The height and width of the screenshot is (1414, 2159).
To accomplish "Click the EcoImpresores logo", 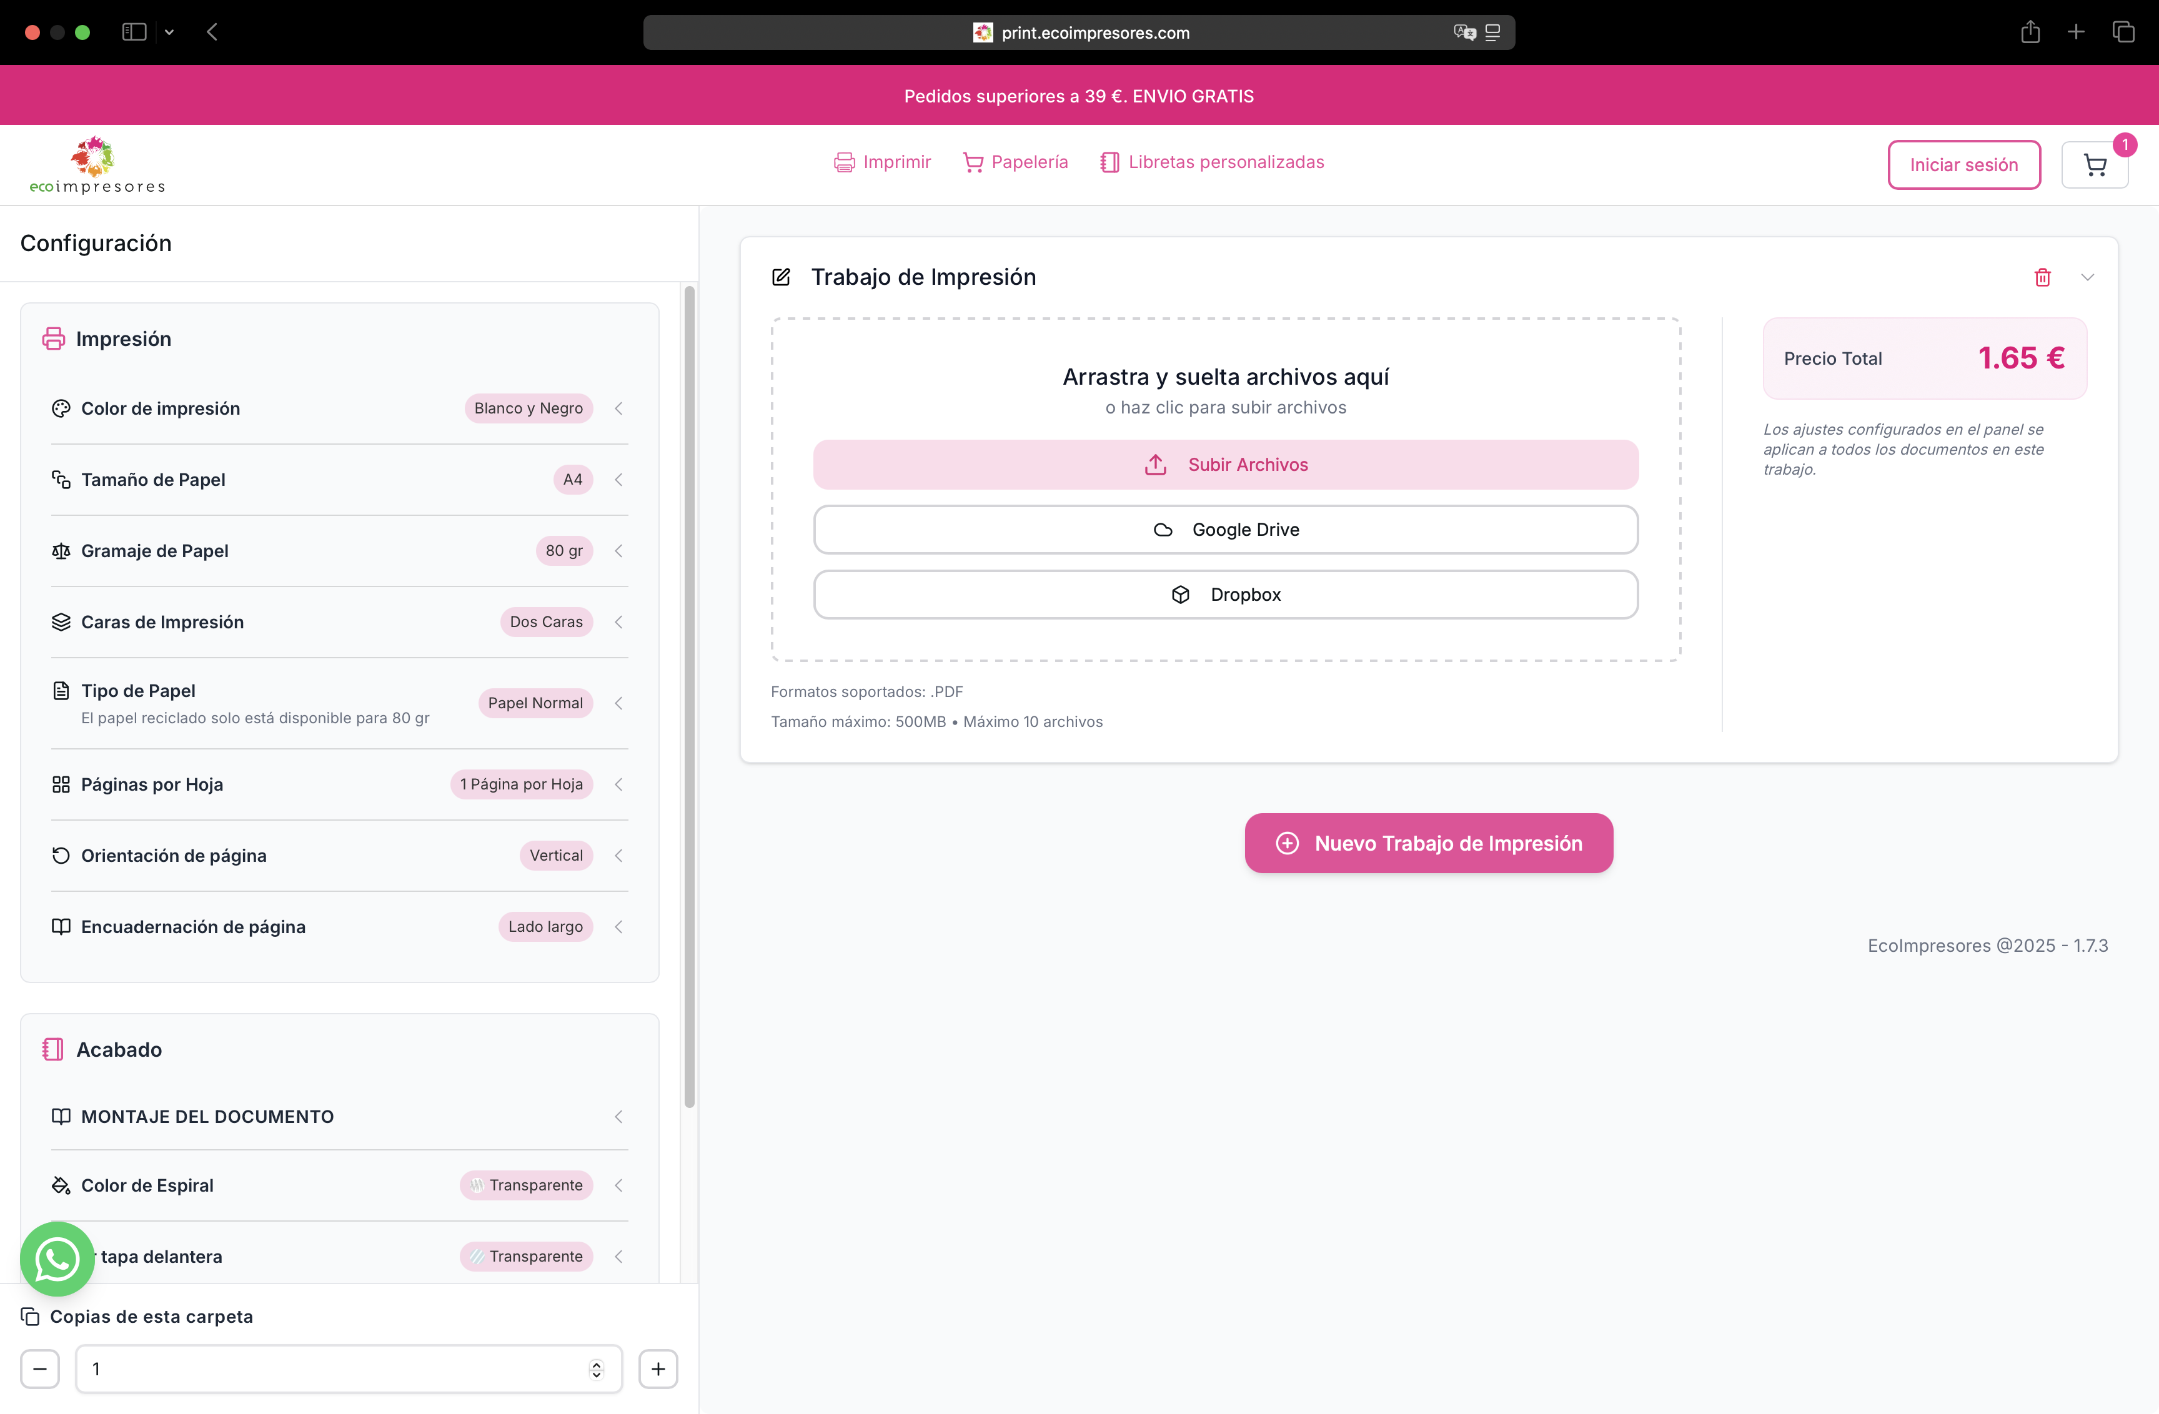I will 96,164.
